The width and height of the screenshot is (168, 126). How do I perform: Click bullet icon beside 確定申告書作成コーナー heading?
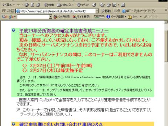point(14,30)
